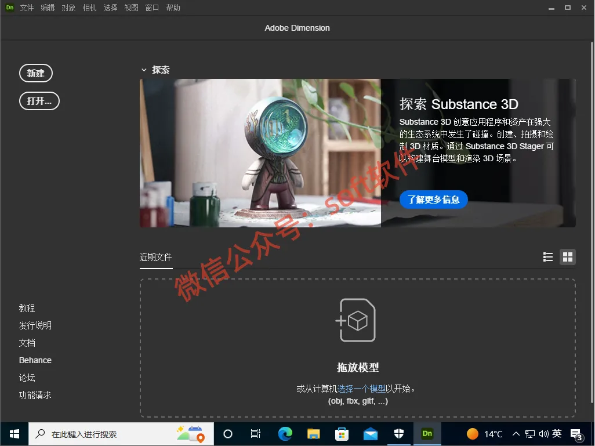Click the taskbar search box

(121, 434)
